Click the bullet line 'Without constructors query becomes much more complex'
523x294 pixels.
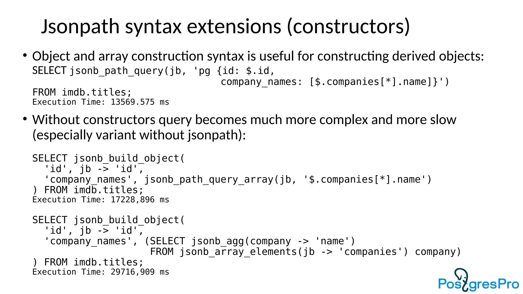point(244,120)
